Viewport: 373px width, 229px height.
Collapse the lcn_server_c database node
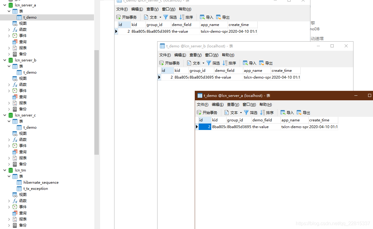(5, 115)
